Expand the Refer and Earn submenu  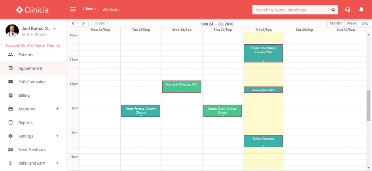click(x=57, y=163)
